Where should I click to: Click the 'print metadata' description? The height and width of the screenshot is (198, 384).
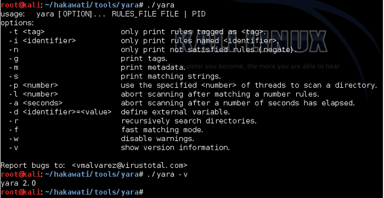pyautogui.click(x=153, y=67)
